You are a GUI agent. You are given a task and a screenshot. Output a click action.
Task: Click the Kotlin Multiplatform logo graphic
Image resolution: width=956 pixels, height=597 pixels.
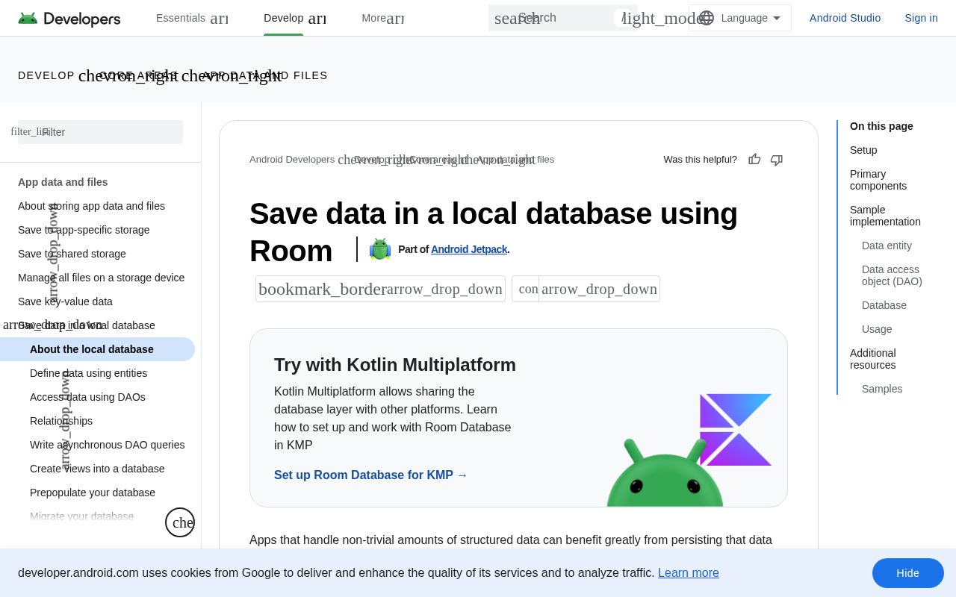735,430
